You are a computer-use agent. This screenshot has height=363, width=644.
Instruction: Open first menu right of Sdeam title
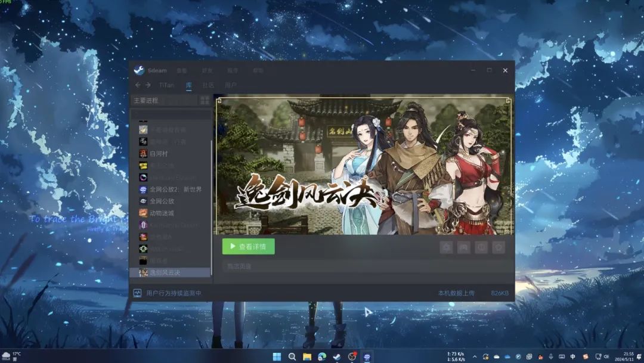(x=182, y=70)
